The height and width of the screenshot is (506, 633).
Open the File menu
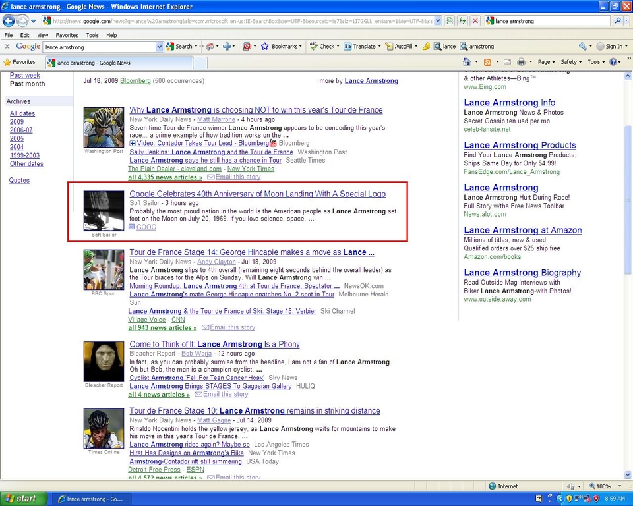coord(8,35)
